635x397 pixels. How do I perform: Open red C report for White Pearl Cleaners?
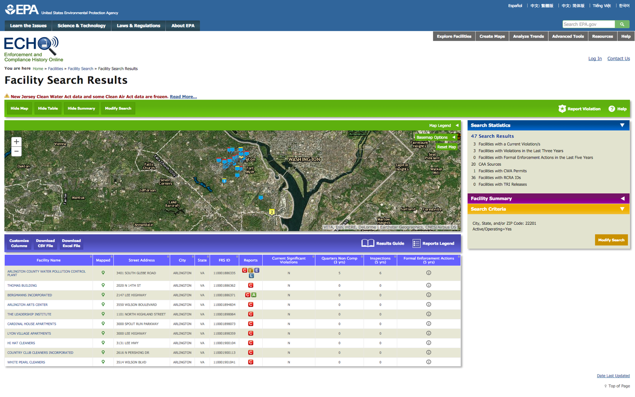pyautogui.click(x=251, y=362)
